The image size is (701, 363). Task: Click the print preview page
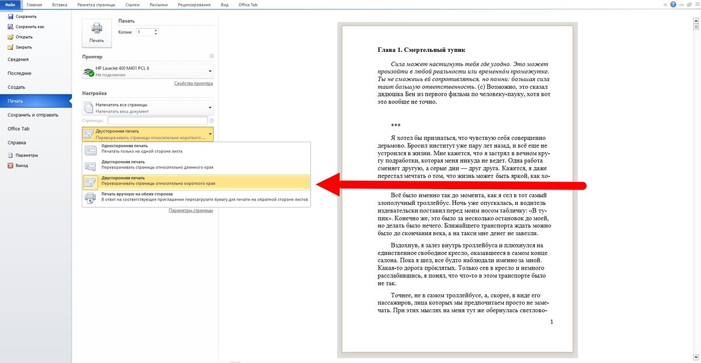pyautogui.click(x=457, y=190)
